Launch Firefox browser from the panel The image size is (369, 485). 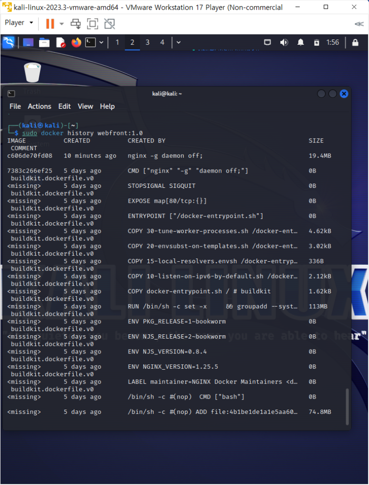(76, 42)
